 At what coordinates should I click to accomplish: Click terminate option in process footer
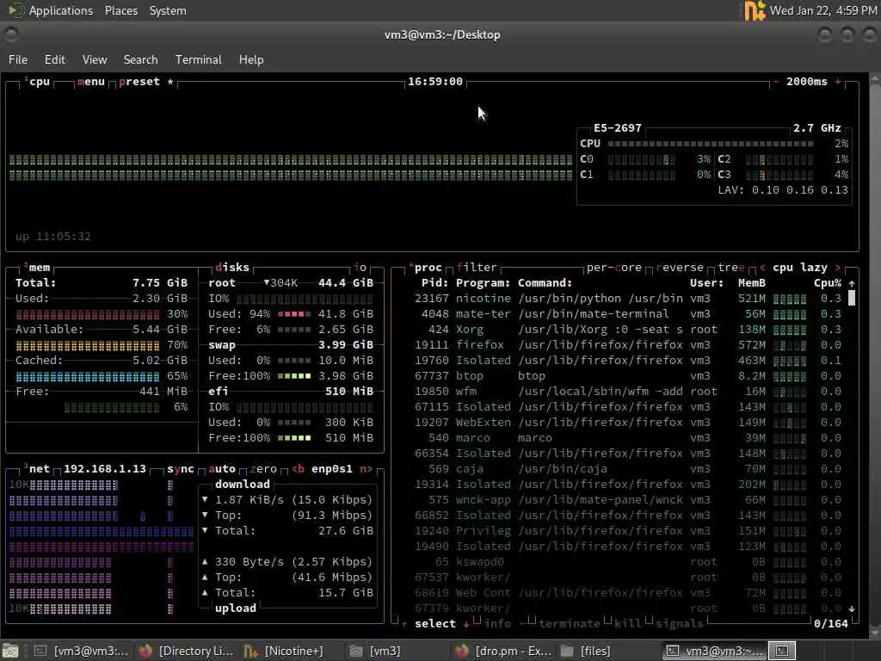click(x=570, y=624)
